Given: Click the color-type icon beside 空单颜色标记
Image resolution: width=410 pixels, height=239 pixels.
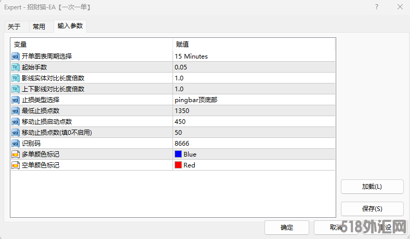Looking at the screenshot, I should [x=16, y=165].
